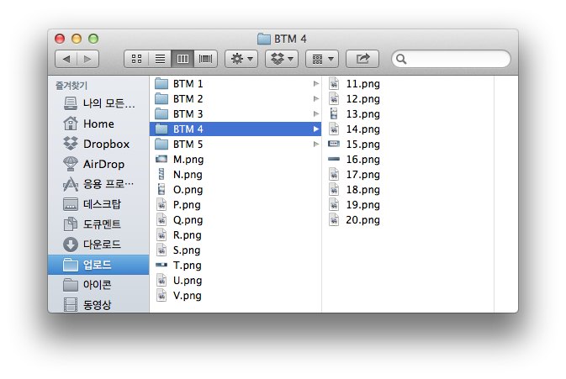Open the Dropbox toolbar menu
Image resolution: width=566 pixels, height=379 pixels.
(x=282, y=59)
